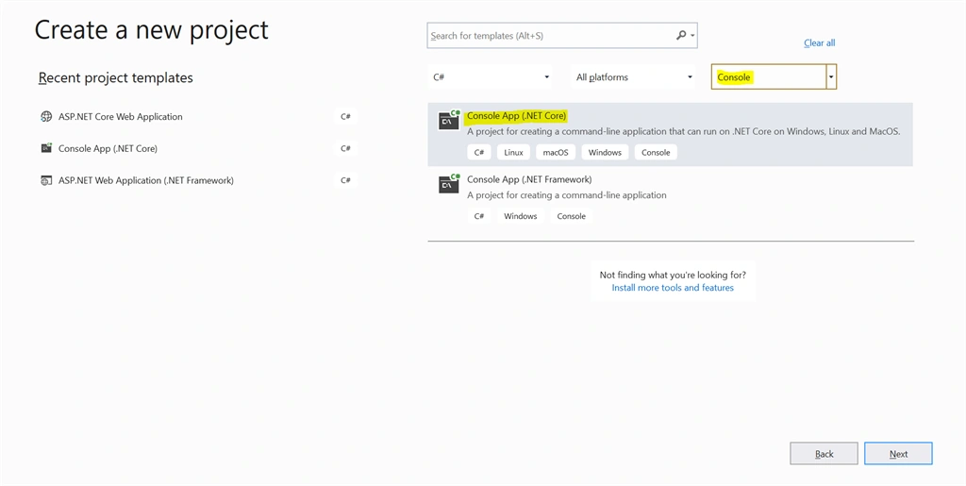Click the .NET Core template description text
Viewport: 966px width, 486px height.
tap(684, 131)
